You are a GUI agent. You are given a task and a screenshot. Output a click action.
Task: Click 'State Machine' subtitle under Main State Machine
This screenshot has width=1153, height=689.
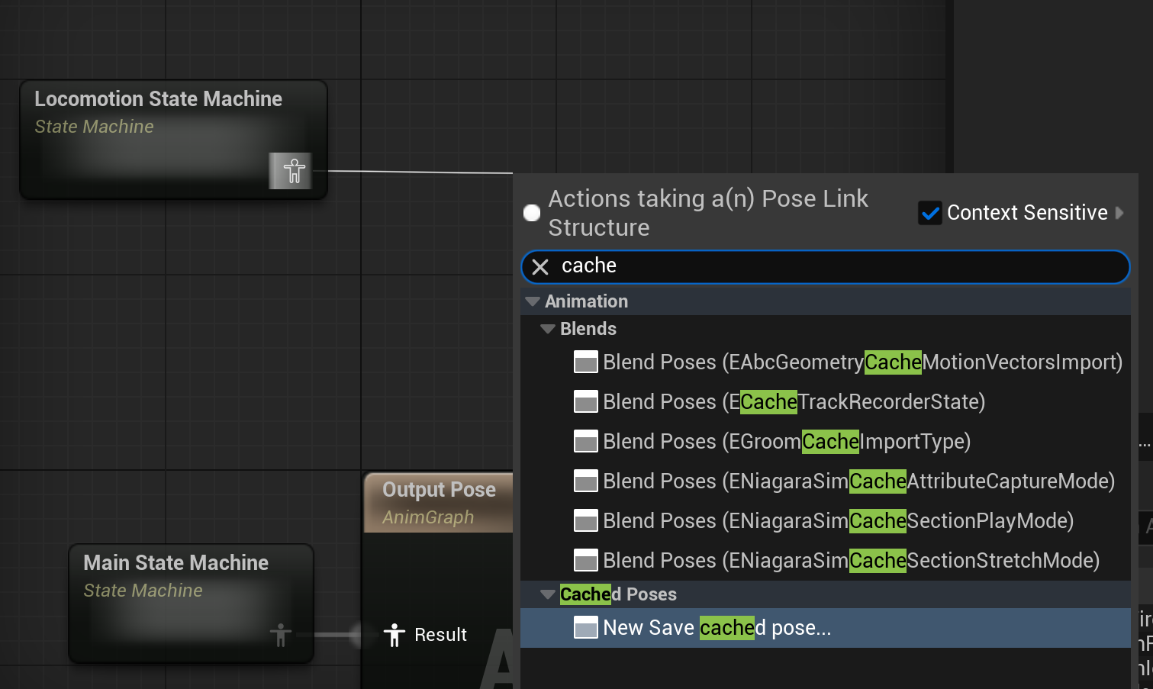(143, 591)
